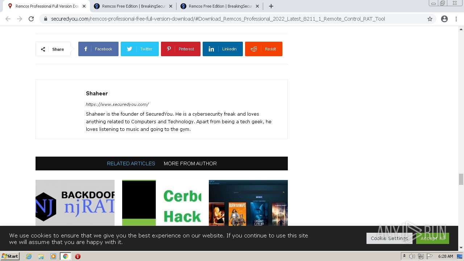464x261 pixels.
Task: Select the Chrome taskbar button
Action: click(66, 256)
